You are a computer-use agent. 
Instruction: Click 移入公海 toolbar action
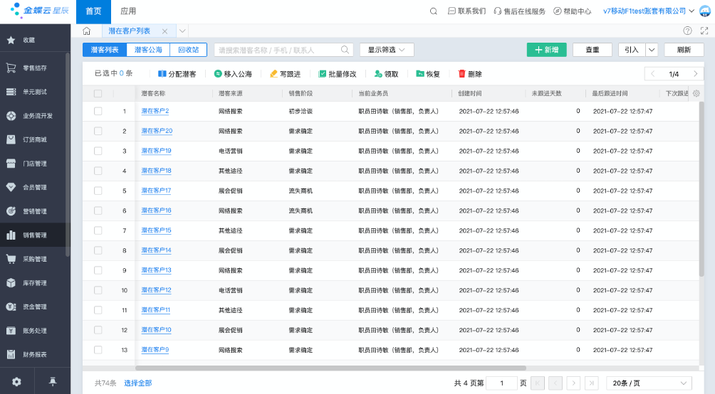coord(233,74)
